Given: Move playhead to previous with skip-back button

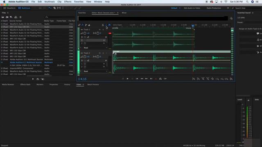Looking at the screenshot, I should (x=137, y=79).
